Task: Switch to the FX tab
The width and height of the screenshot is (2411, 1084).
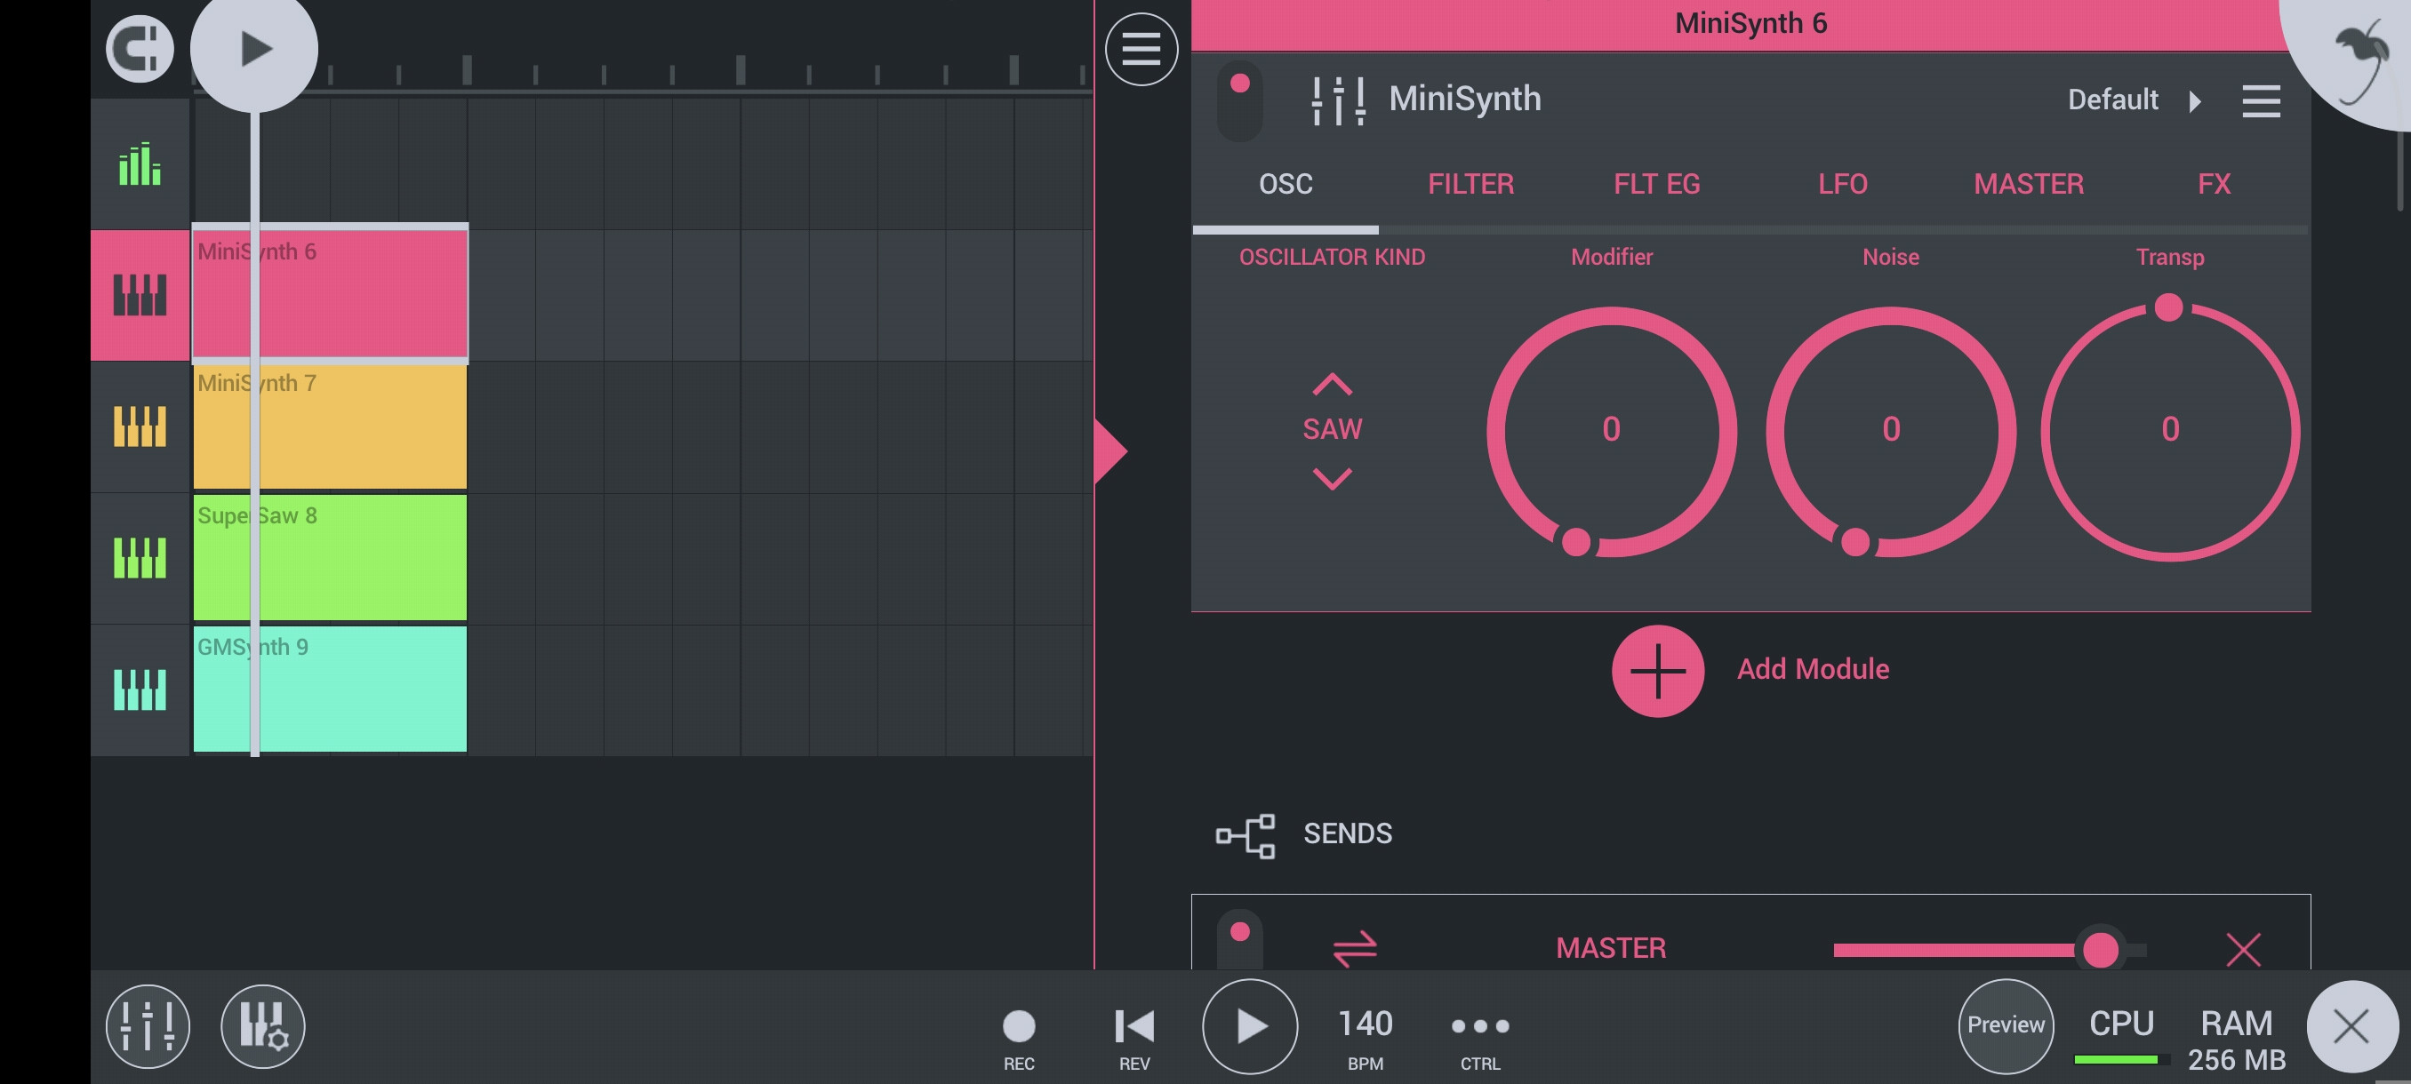Action: coord(2214,184)
